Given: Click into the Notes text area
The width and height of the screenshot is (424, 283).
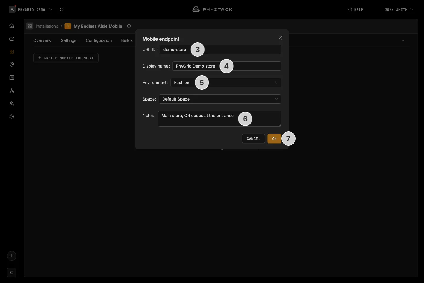Looking at the screenshot, I should (220, 119).
